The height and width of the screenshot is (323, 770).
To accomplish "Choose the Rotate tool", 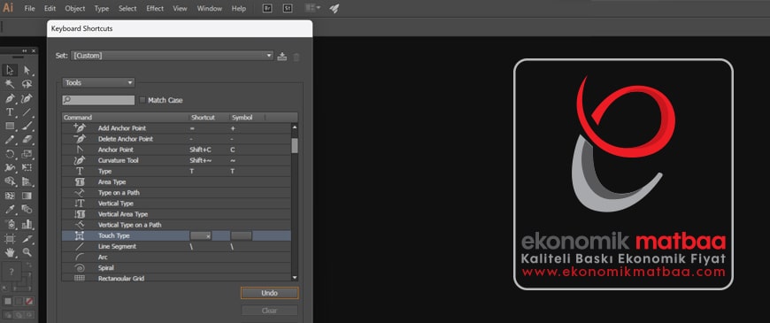I will [x=10, y=154].
